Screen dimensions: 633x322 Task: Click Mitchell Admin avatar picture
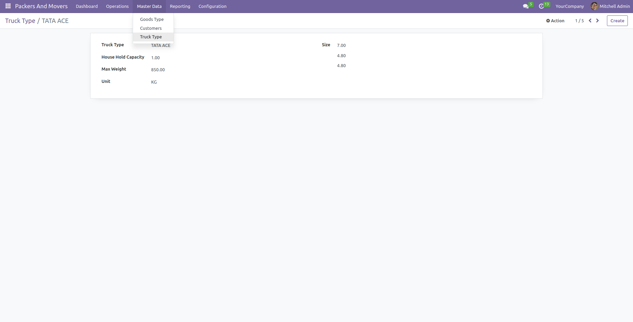tap(594, 6)
